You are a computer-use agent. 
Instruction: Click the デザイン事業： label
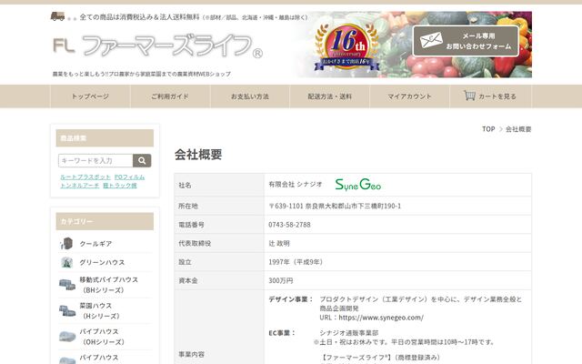[x=291, y=299]
